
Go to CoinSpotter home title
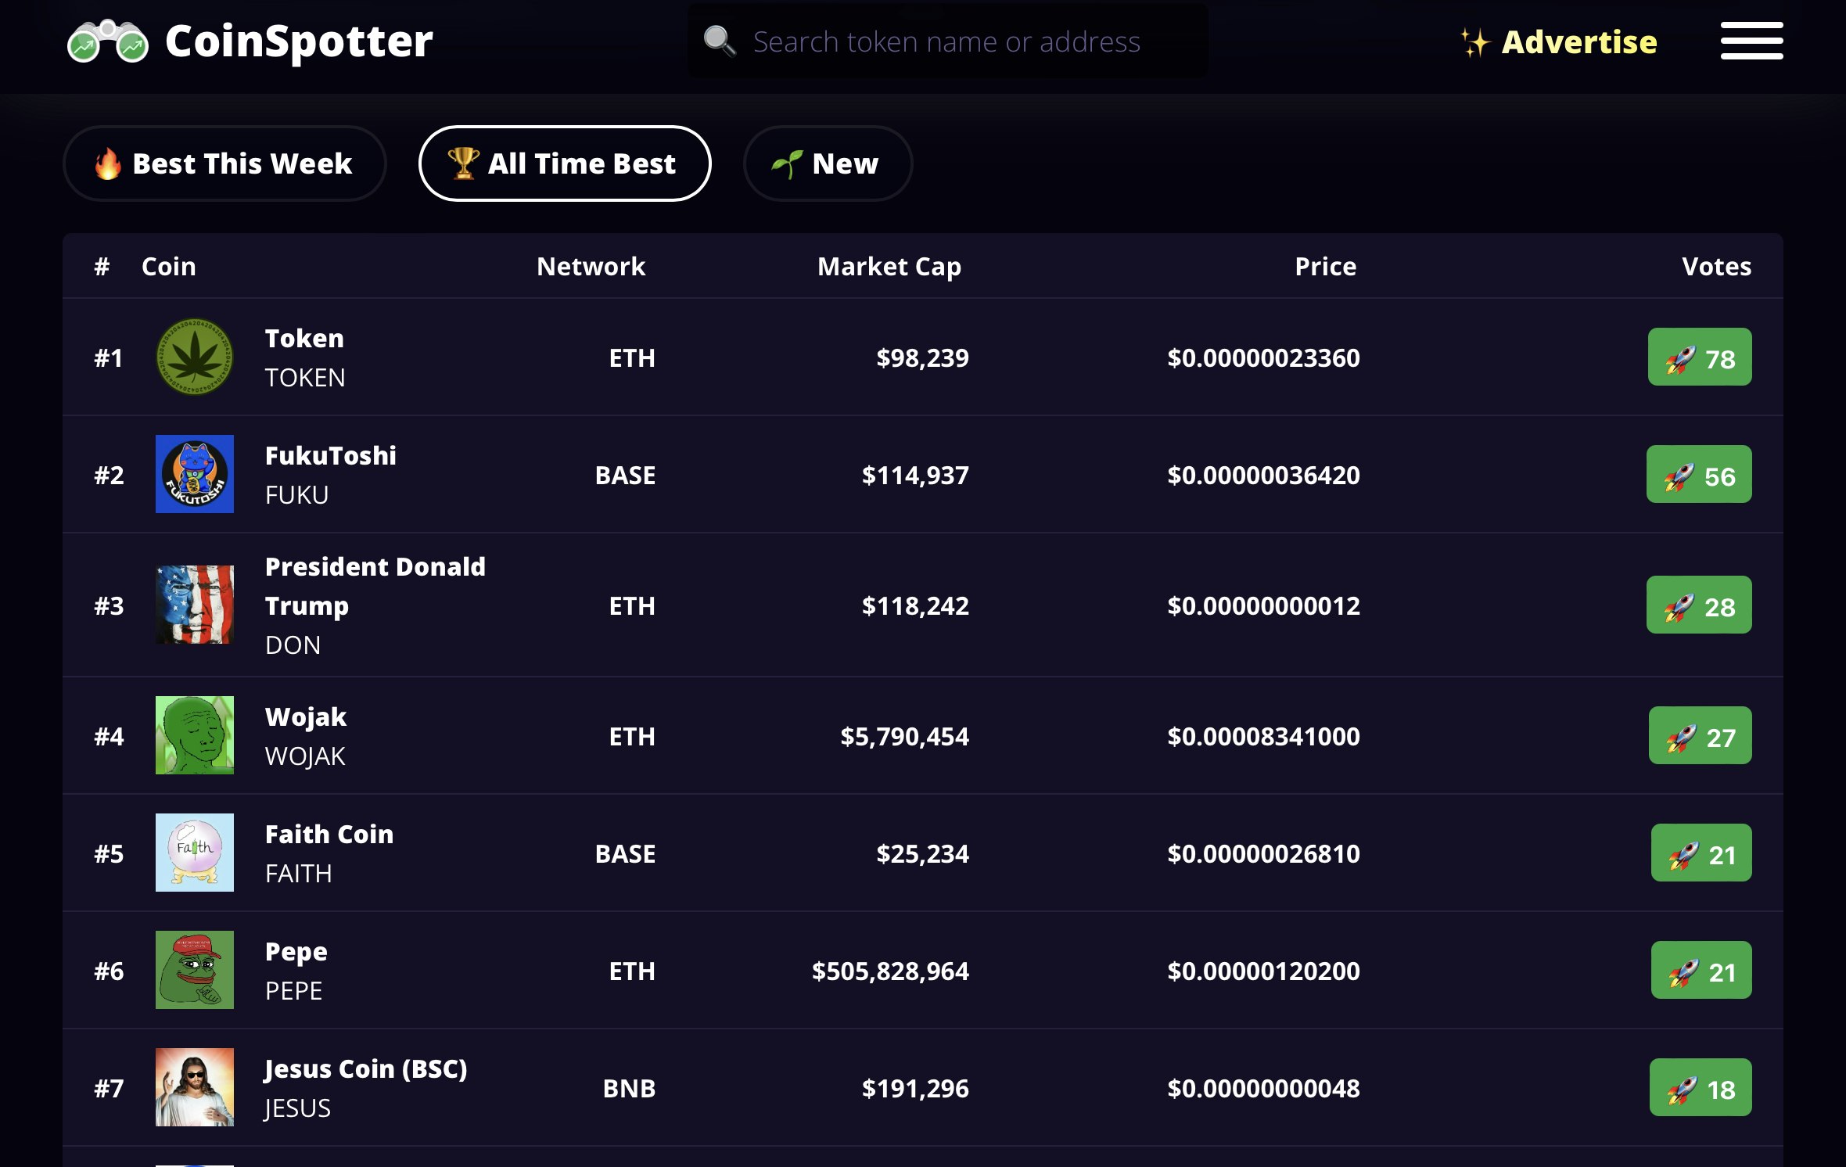(x=299, y=41)
